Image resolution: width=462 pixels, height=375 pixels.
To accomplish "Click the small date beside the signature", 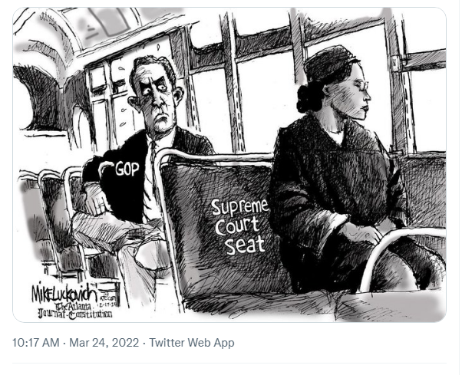I will click(107, 301).
